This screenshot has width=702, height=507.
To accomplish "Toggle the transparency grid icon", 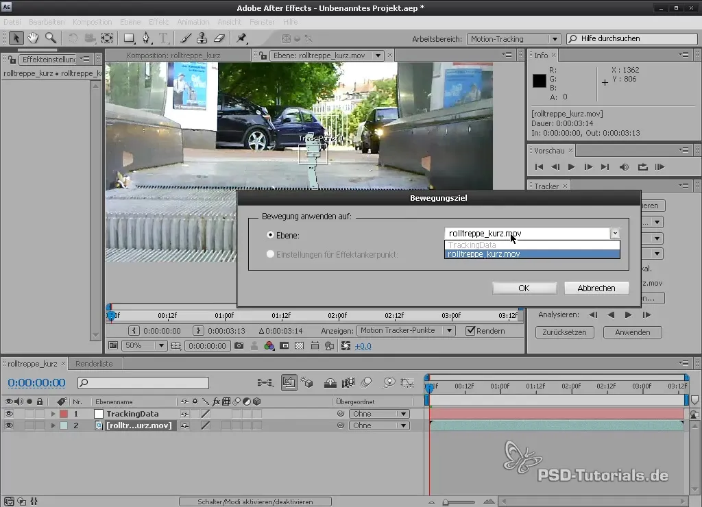I will pos(300,346).
